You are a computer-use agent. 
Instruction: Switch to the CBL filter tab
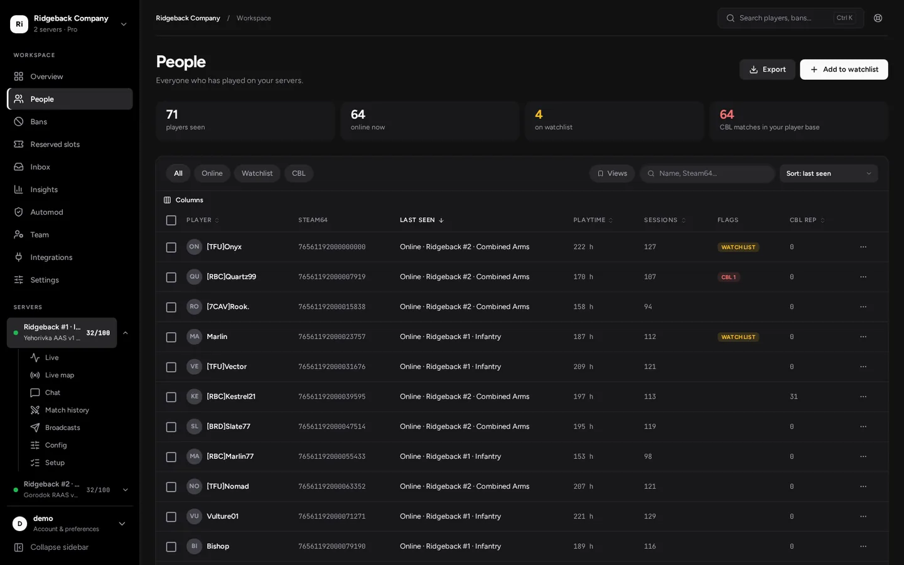[x=299, y=174]
